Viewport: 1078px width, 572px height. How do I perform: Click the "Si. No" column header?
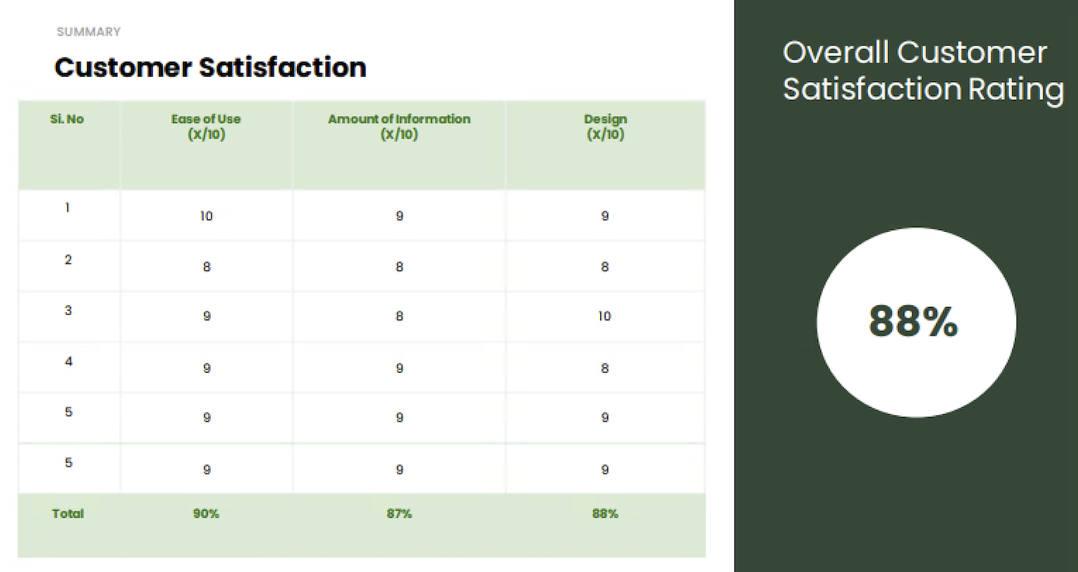[x=67, y=119]
